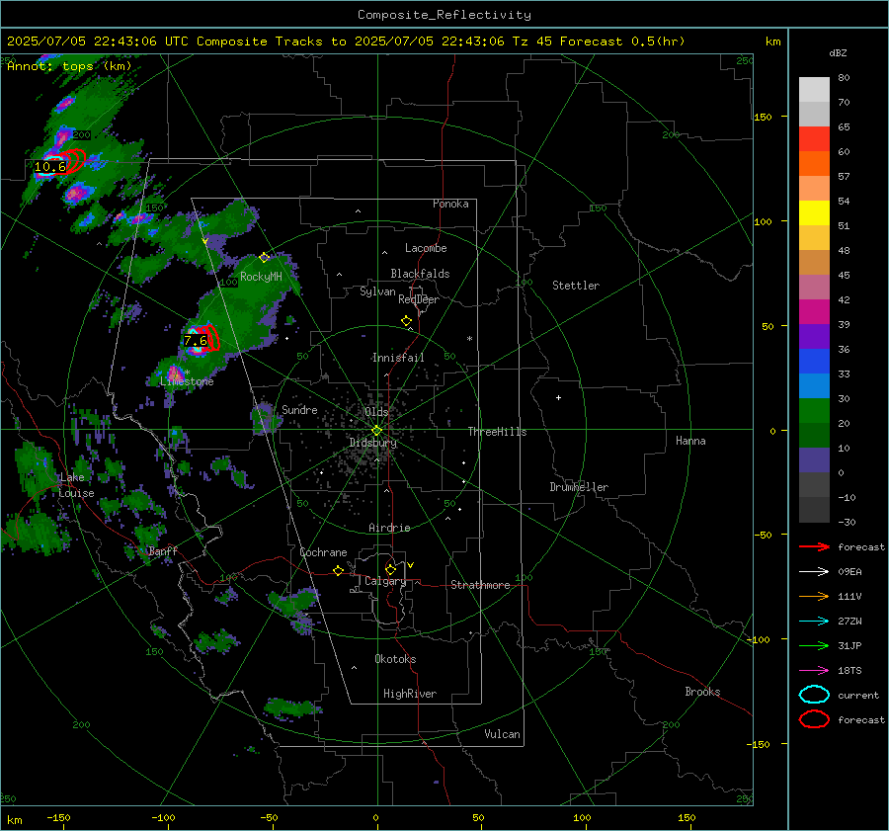
Task: Click the bright green 30 dBZ swatch
Action: point(814,411)
